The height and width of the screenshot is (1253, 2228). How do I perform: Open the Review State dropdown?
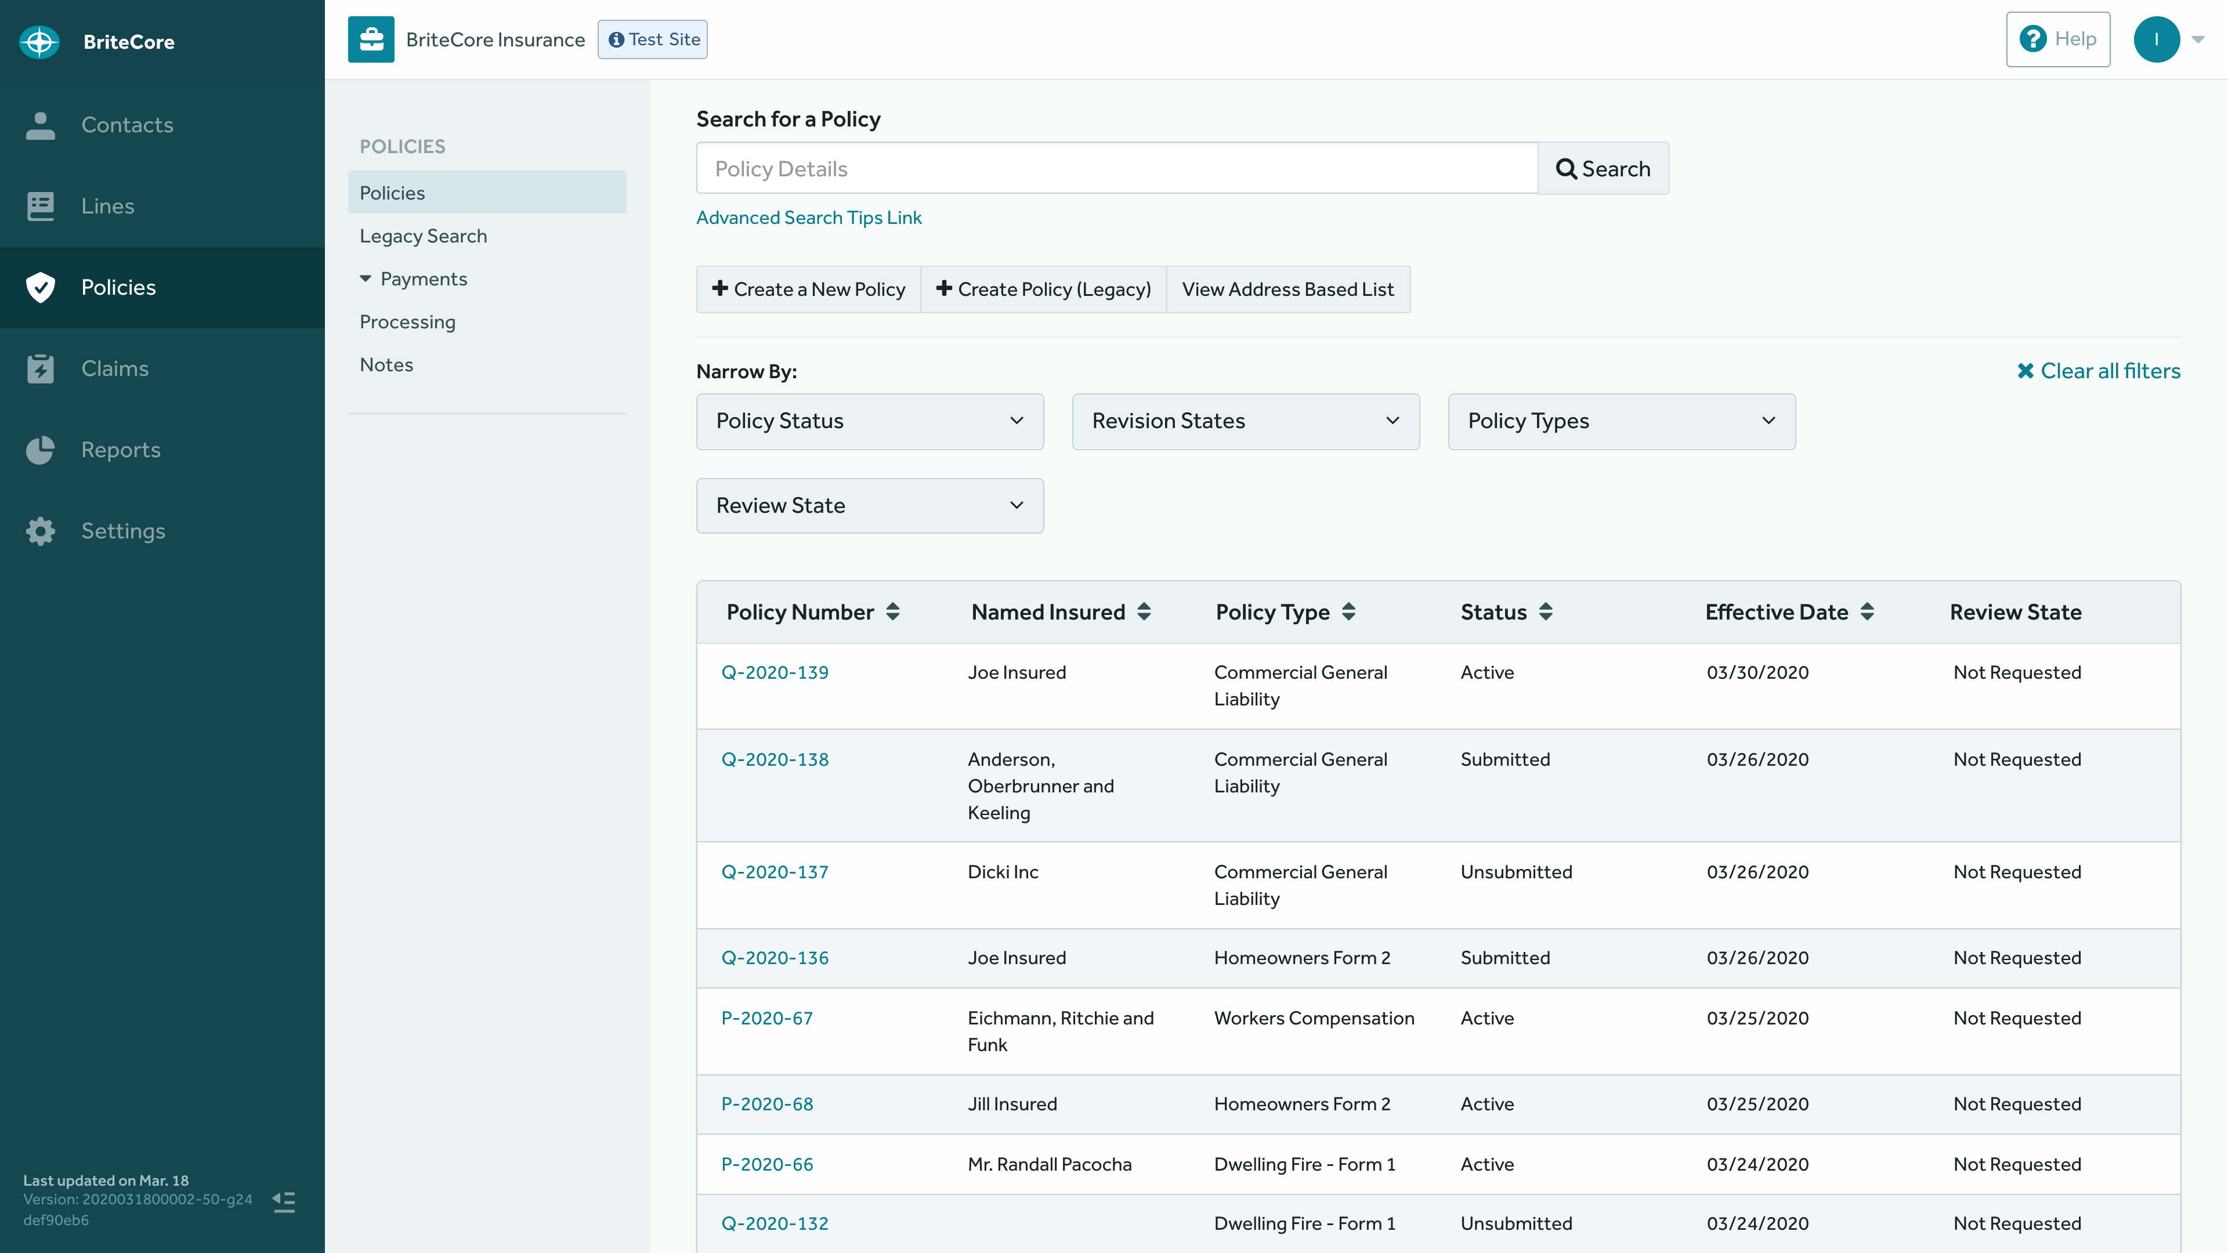pyautogui.click(x=869, y=506)
